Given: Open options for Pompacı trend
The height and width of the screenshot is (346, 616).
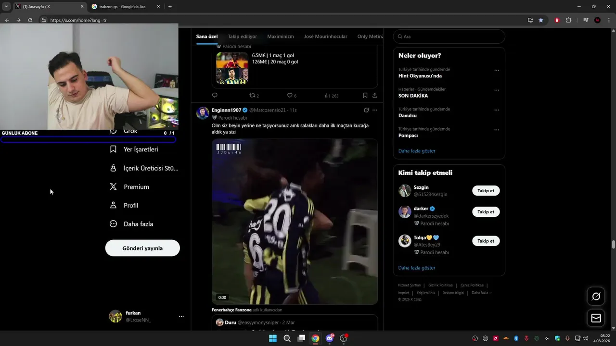Looking at the screenshot, I should (x=497, y=130).
